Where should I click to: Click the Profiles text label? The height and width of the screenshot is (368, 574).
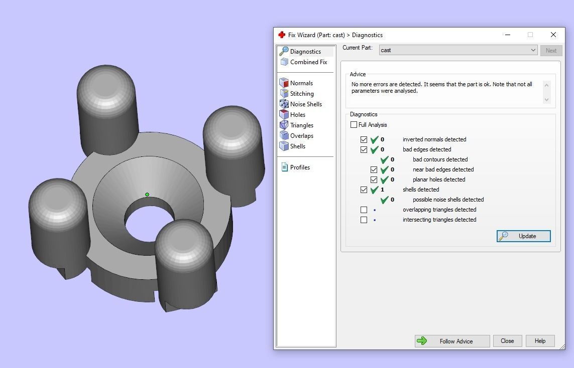[x=300, y=167]
